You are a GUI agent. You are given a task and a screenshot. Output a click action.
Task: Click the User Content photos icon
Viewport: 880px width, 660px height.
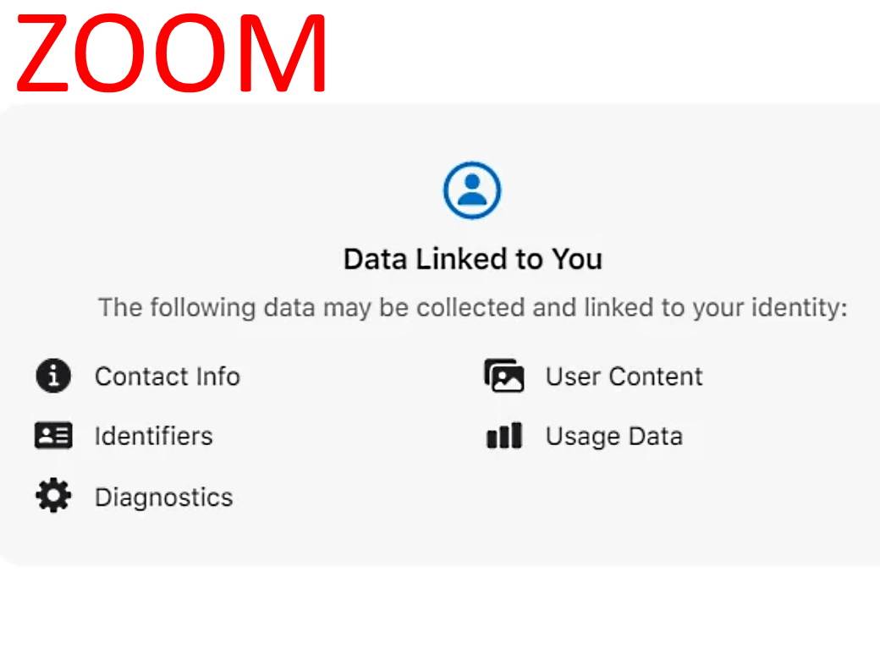click(504, 376)
